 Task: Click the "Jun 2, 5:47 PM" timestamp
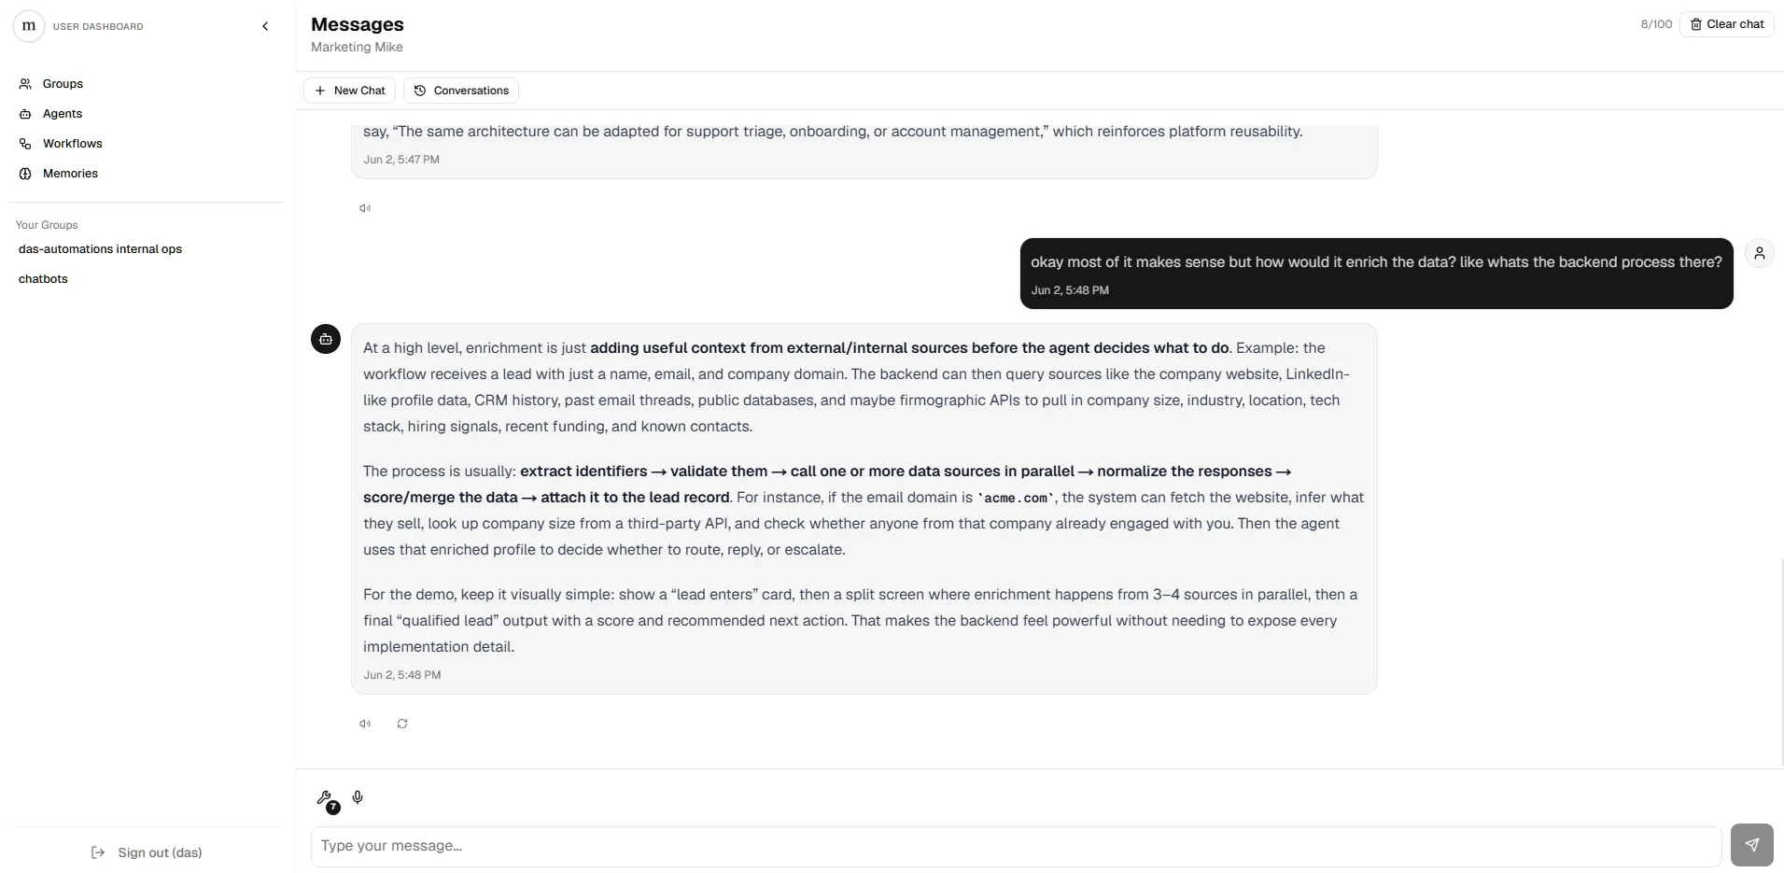[401, 160]
